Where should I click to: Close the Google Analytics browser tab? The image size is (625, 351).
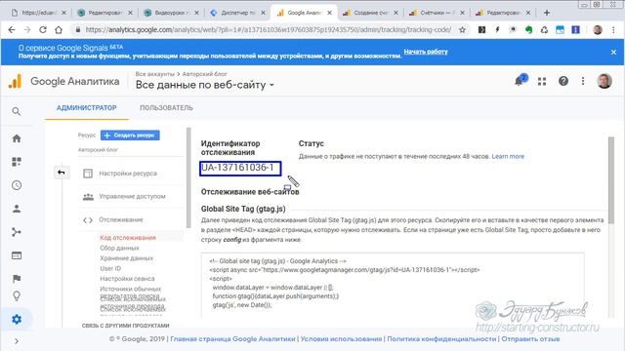tap(329, 13)
